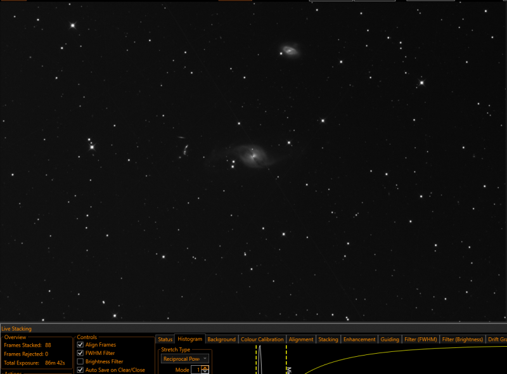Switch to the Status tab
507x374 pixels.
pyautogui.click(x=165, y=339)
